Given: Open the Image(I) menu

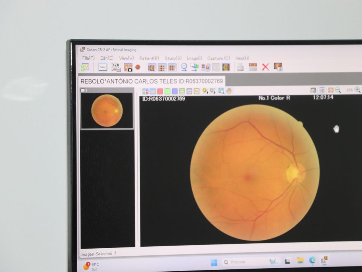Looking at the screenshot, I should [194, 58].
